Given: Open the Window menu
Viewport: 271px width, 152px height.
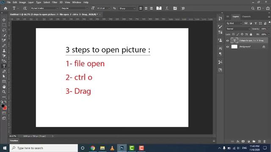Looking at the screenshot, I should pyautogui.click(x=77, y=3).
